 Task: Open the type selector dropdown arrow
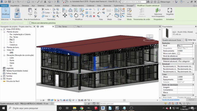click(196, 33)
